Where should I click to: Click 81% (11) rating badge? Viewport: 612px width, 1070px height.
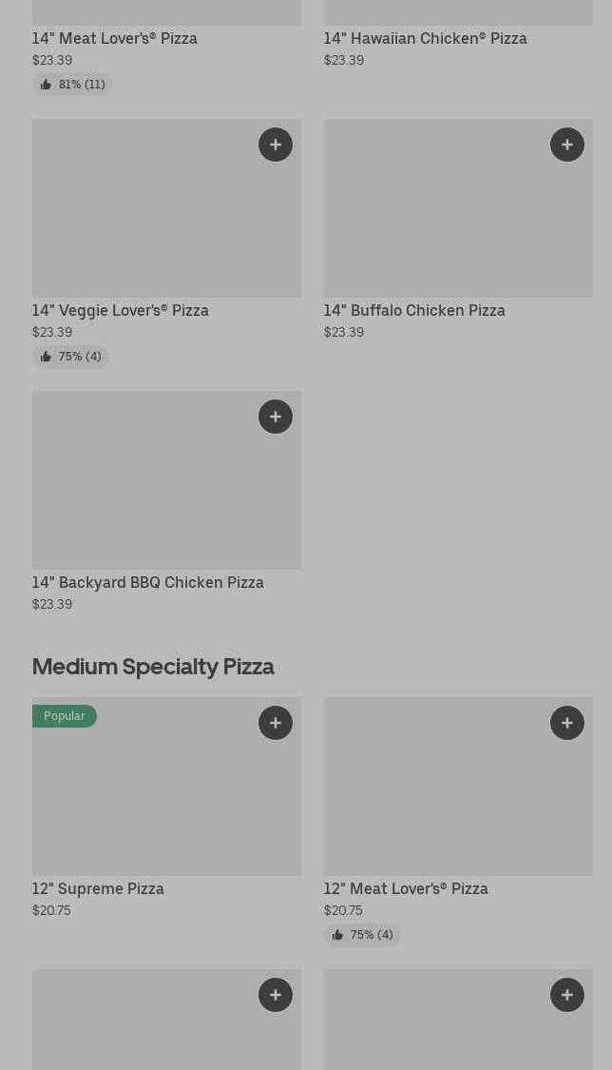tap(72, 85)
